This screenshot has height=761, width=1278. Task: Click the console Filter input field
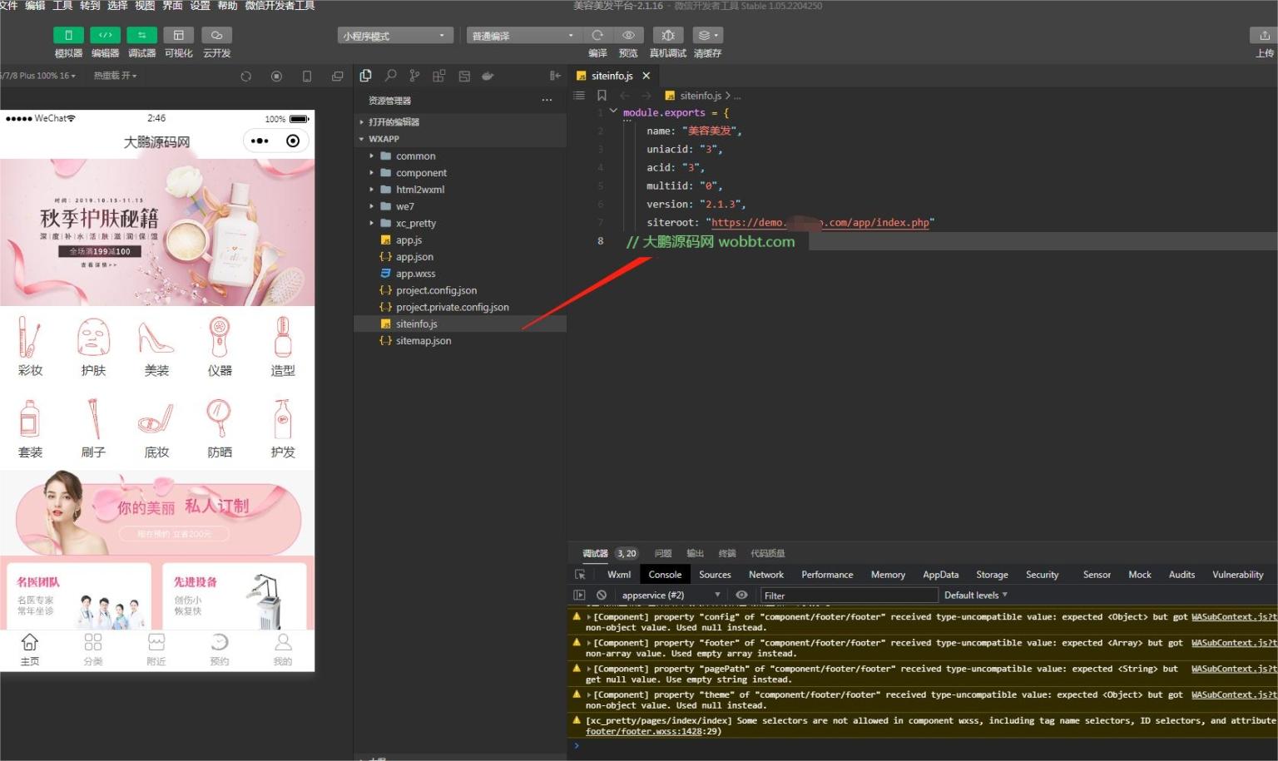coord(849,595)
